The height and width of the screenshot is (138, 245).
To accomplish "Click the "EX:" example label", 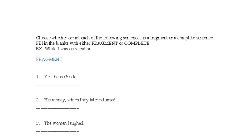I will click(39, 49).
